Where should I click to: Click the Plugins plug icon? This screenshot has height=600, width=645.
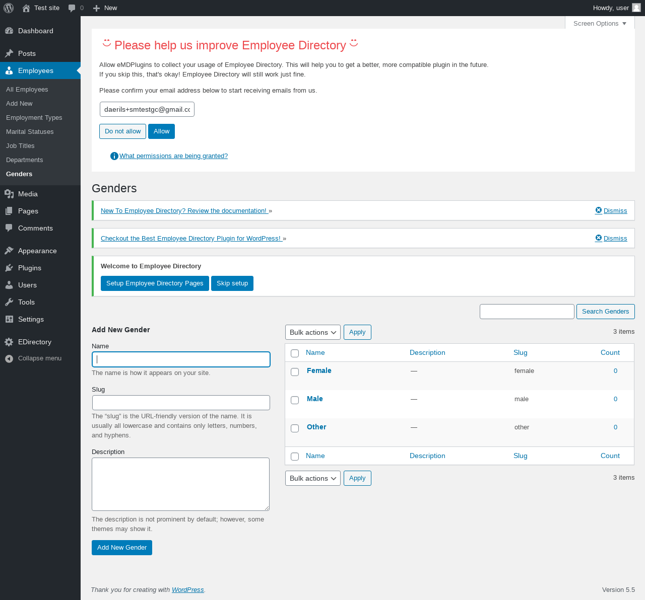tap(9, 268)
